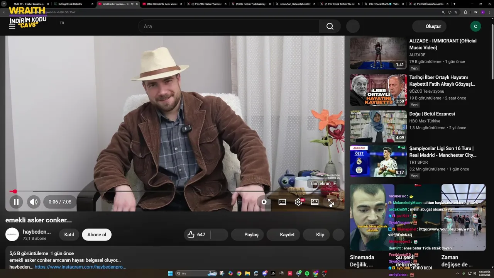The image size is (494, 278).
Task: Open the browser three-dot menu
Action: tap(490, 12)
